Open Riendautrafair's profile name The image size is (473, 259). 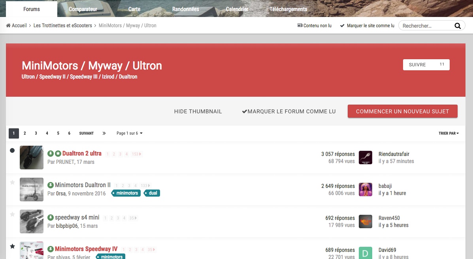point(394,154)
